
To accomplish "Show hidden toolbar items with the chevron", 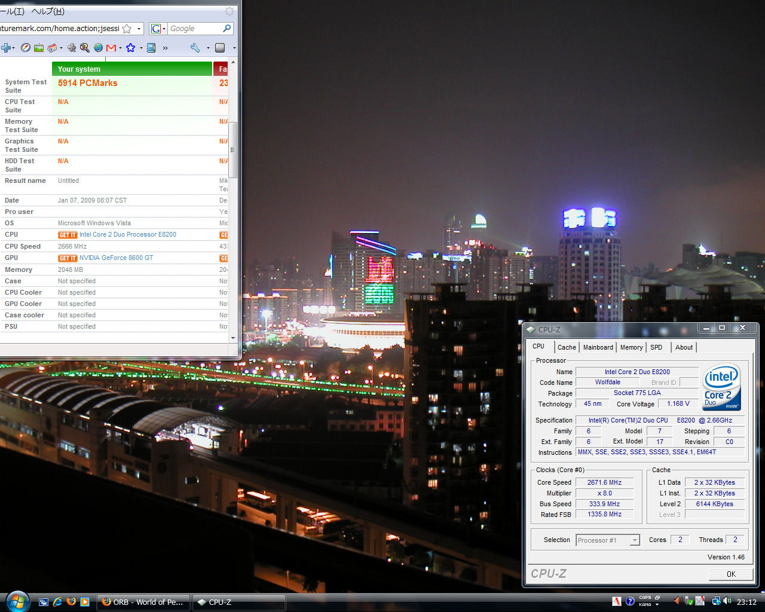I will tap(165, 48).
